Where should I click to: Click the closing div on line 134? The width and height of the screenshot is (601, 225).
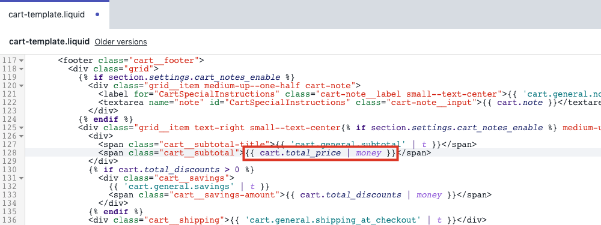tap(114, 203)
